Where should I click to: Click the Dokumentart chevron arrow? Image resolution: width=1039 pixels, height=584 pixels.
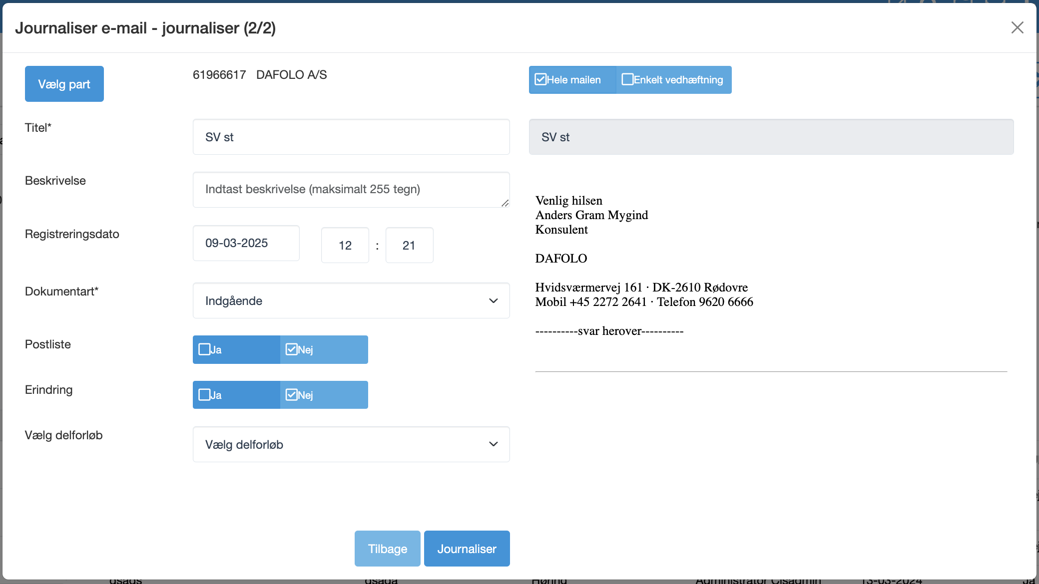point(493,300)
